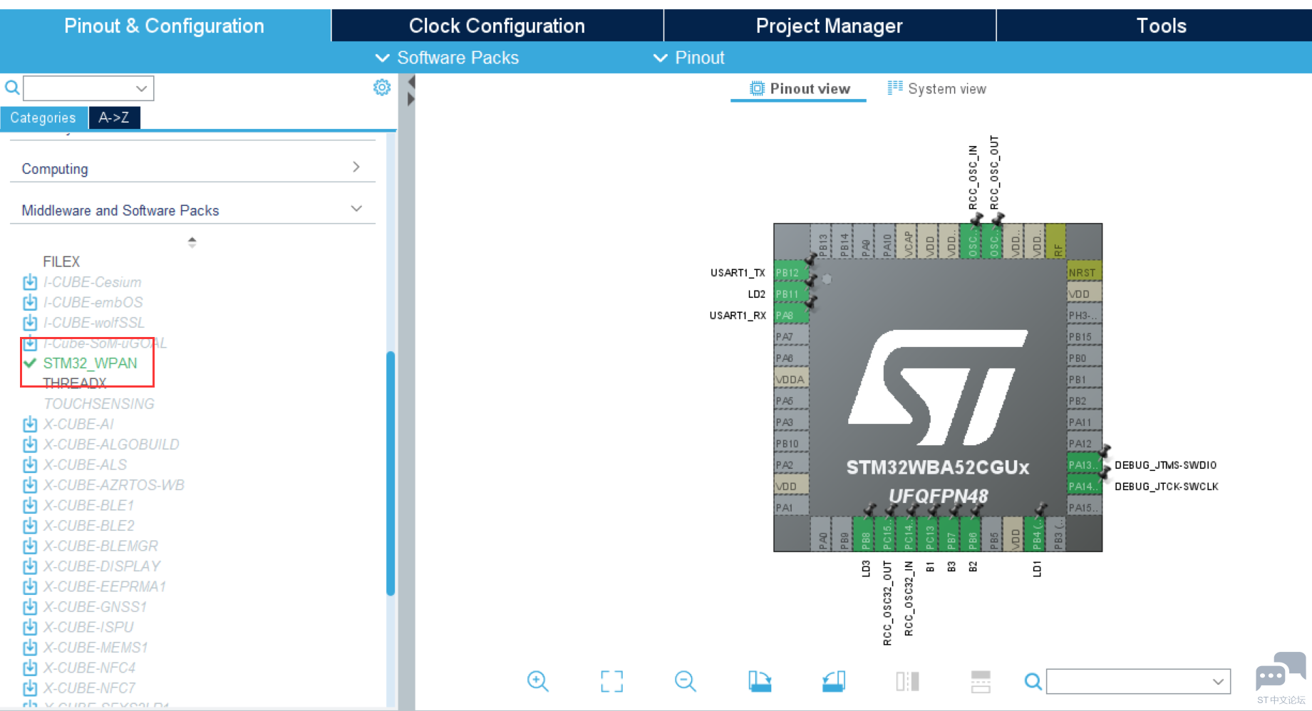Image resolution: width=1312 pixels, height=711 pixels.
Task: Open the Clock Configuration tab
Action: point(497,26)
